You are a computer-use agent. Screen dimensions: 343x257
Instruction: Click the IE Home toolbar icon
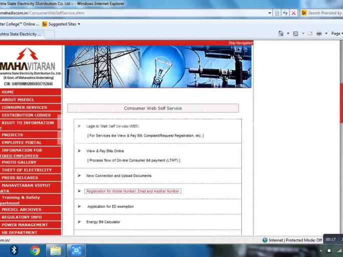tap(281, 33)
